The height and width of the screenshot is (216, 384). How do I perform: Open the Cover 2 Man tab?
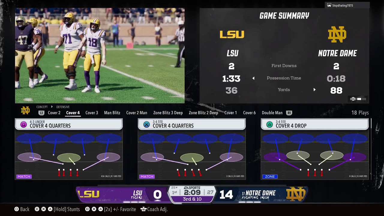coord(136,113)
